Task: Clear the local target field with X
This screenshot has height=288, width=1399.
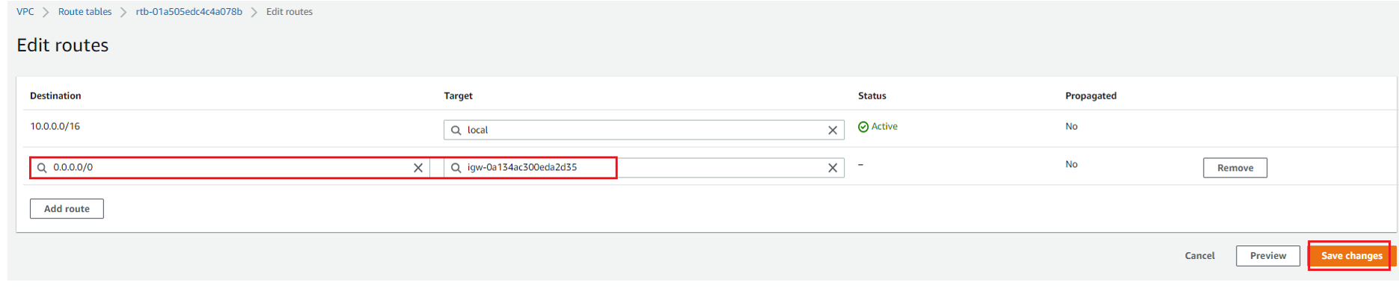Action: point(832,130)
